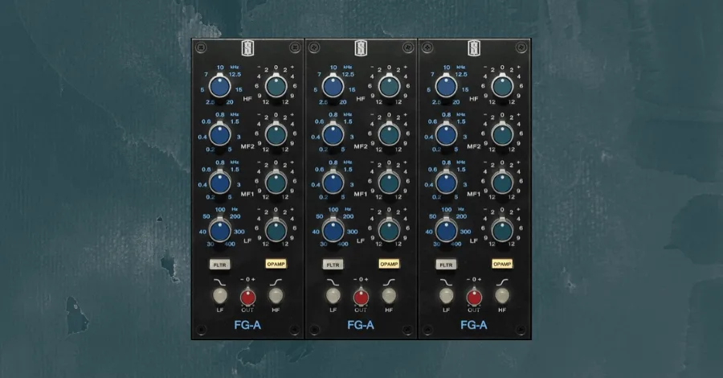
Task: Toggle the OPAMP button in left module
Action: [x=276, y=264]
